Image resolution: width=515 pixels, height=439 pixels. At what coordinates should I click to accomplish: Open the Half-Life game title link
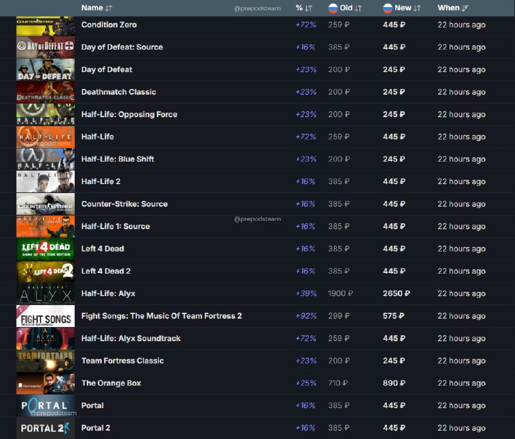(98, 136)
